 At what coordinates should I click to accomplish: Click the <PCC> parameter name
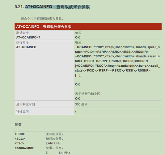(20, 134)
